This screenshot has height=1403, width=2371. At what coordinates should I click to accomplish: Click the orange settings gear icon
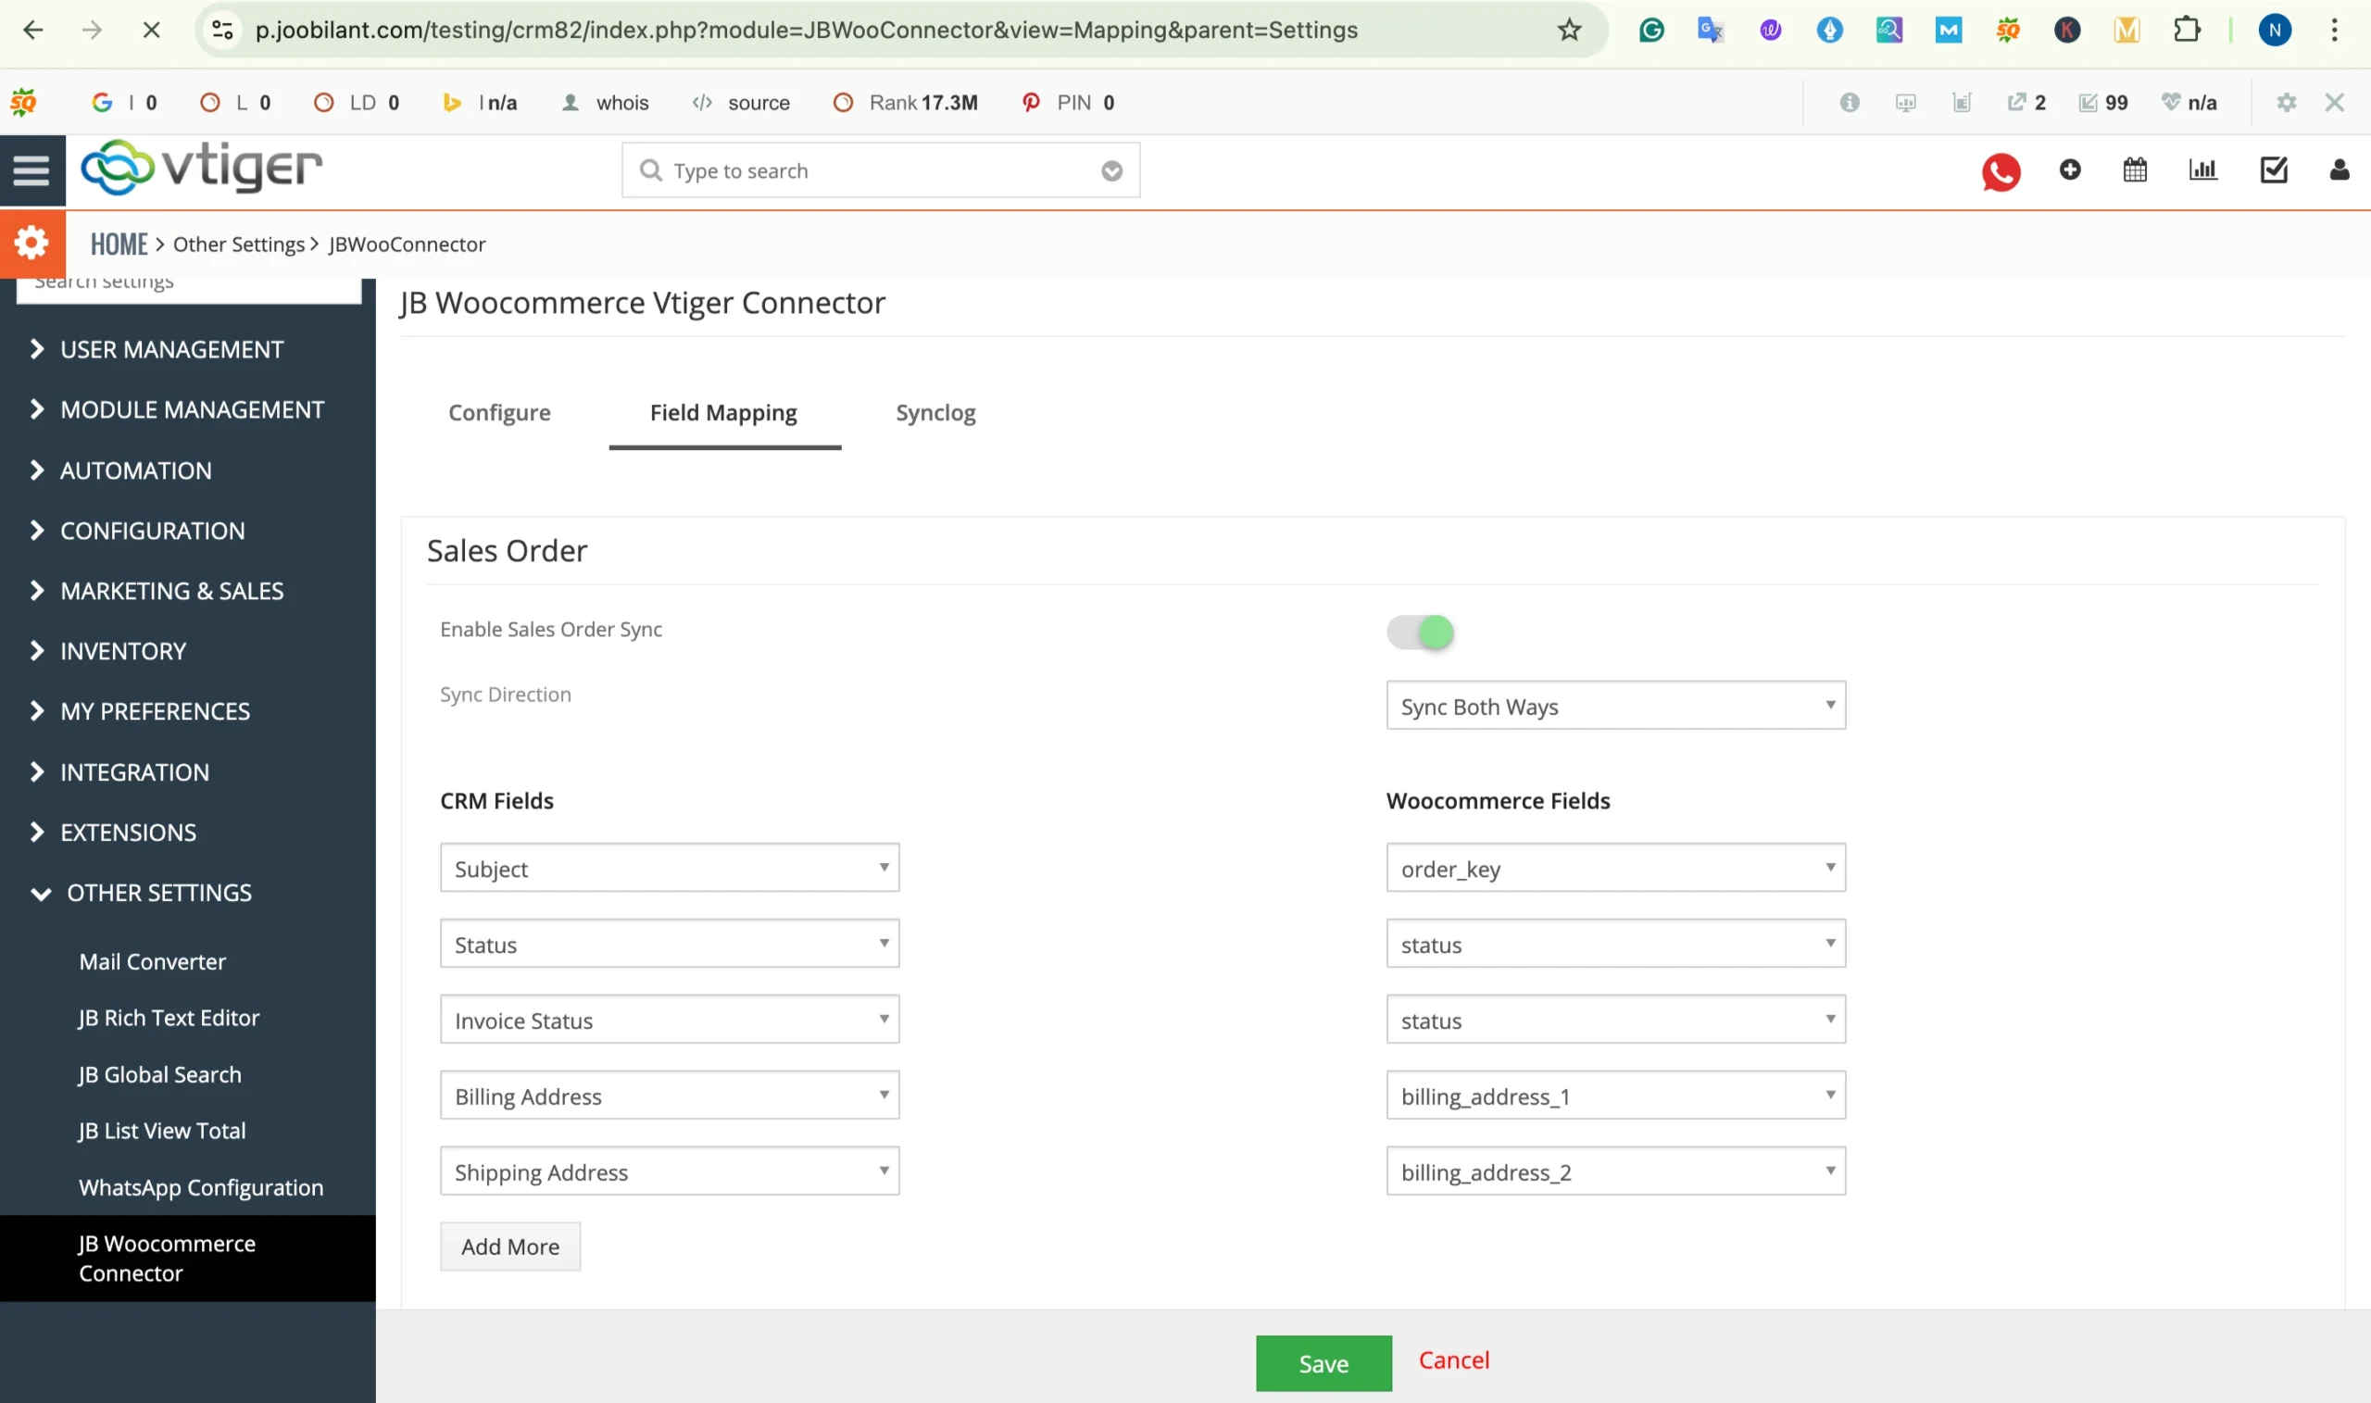pyautogui.click(x=31, y=243)
